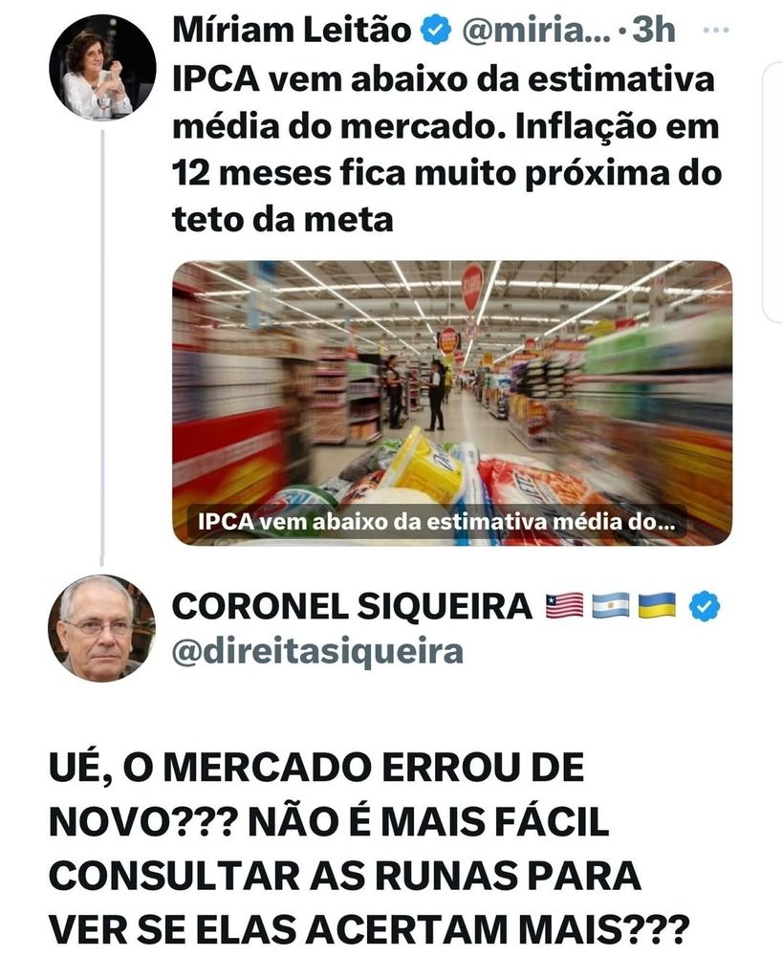Click the tweet text about IPCA inflation
The height and width of the screenshot is (956, 782).
(446, 150)
